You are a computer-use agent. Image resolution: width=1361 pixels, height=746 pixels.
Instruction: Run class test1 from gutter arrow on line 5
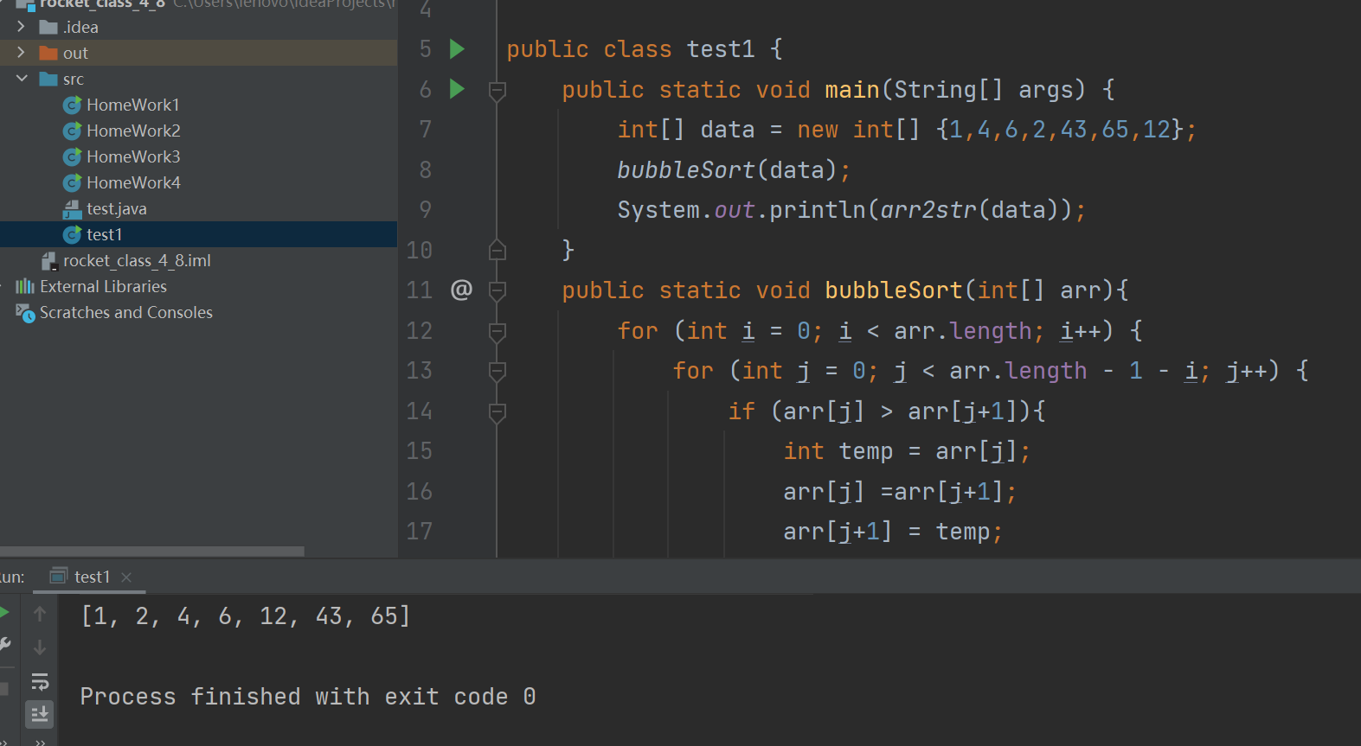tap(458, 49)
